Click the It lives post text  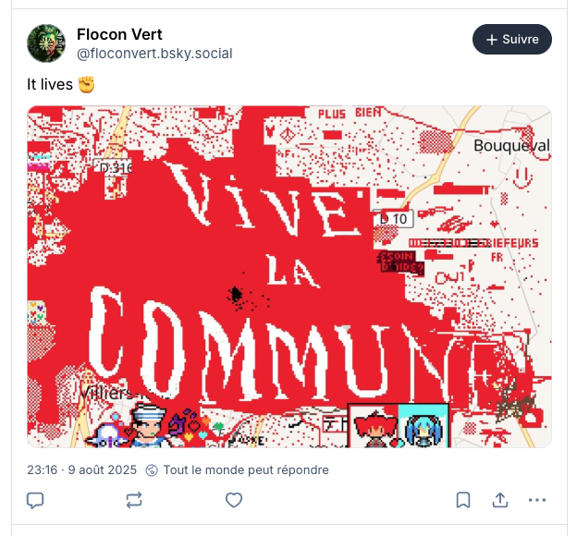pos(50,84)
